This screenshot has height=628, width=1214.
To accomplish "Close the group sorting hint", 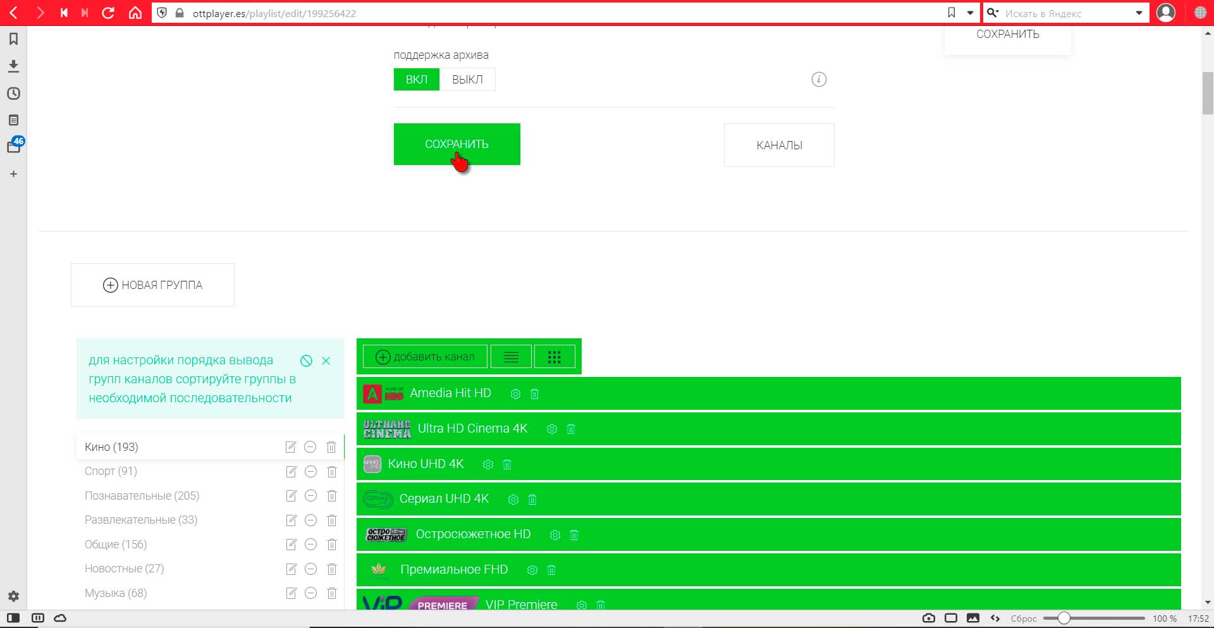I will pos(326,360).
